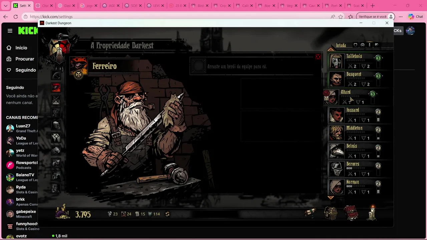Click the deeds heirloom count 15
The image size is (427, 240).
[140, 214]
